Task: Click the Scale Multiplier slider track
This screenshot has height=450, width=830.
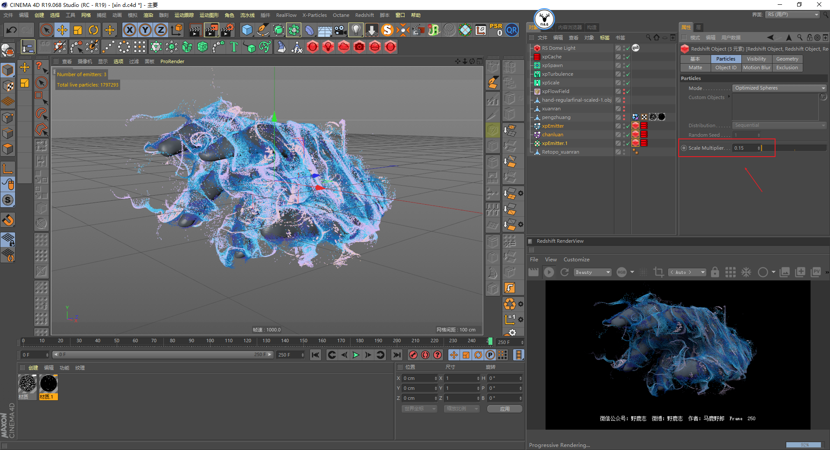Action: [795, 148]
